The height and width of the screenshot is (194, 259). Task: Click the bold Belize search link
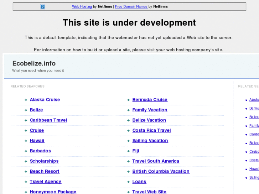(36, 110)
